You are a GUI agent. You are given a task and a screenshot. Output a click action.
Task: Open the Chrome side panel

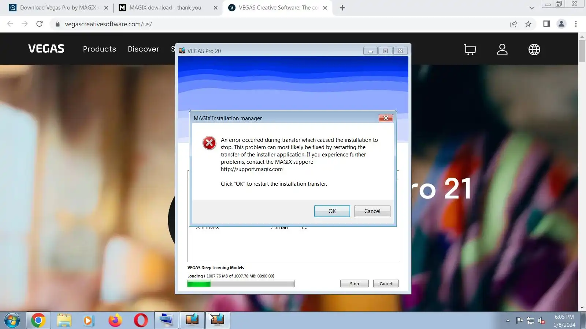pos(546,24)
